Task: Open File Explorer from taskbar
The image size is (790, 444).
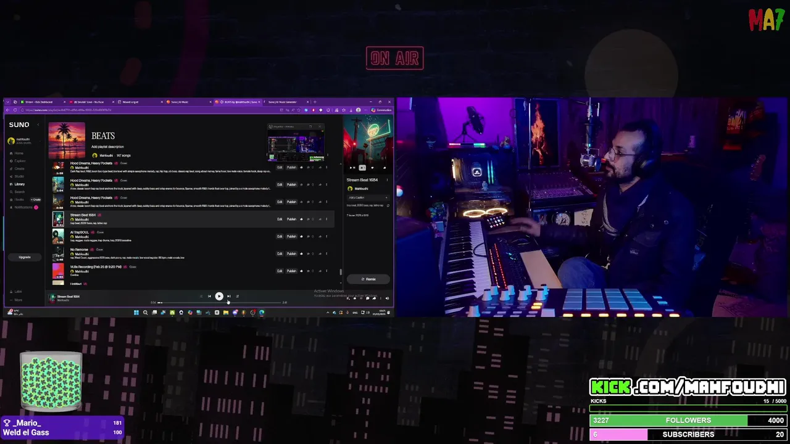Action: (x=226, y=312)
